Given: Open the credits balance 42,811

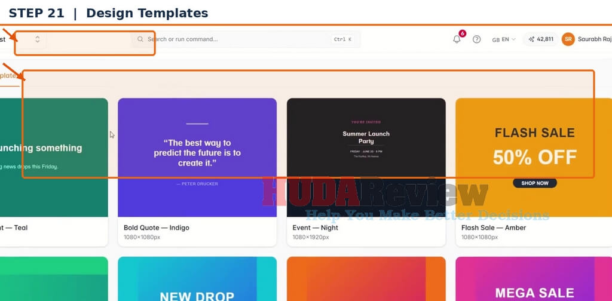Looking at the screenshot, I should [x=540, y=39].
